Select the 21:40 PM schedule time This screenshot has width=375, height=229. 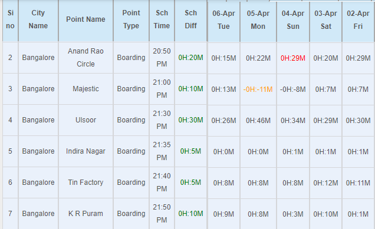[162, 182]
